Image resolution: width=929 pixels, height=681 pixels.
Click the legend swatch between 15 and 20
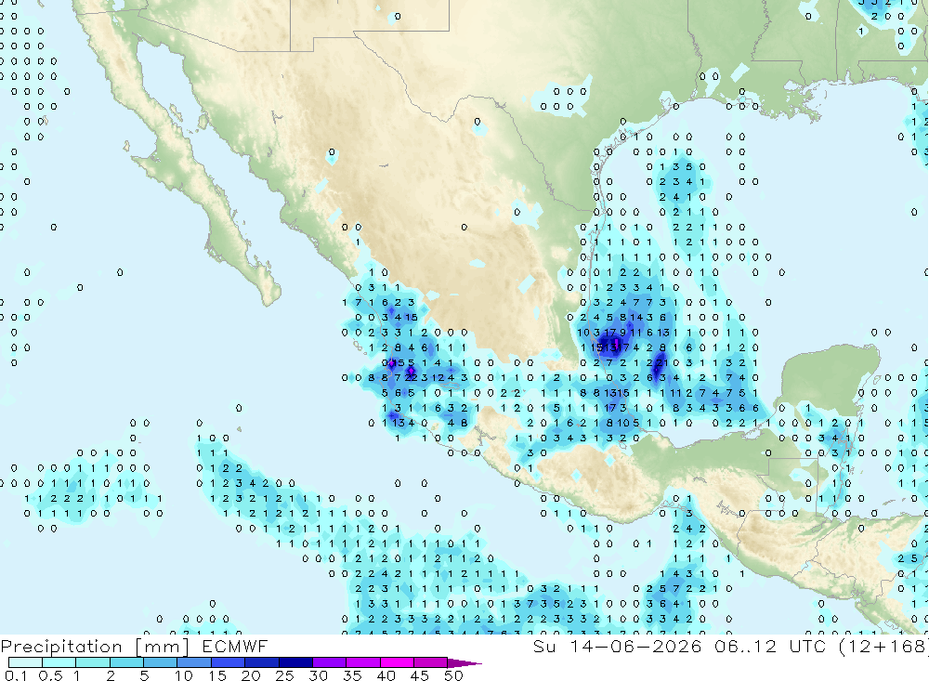pyautogui.click(x=228, y=662)
